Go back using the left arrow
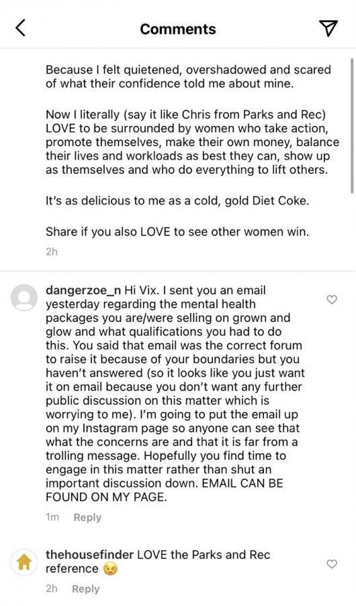The width and height of the screenshot is (356, 606). coord(21,29)
